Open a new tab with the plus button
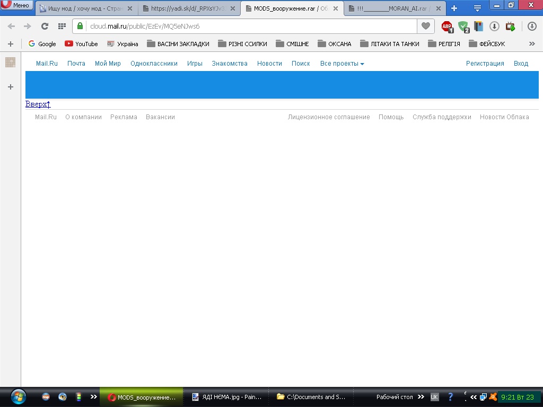This screenshot has width=543, height=407. pos(454,8)
